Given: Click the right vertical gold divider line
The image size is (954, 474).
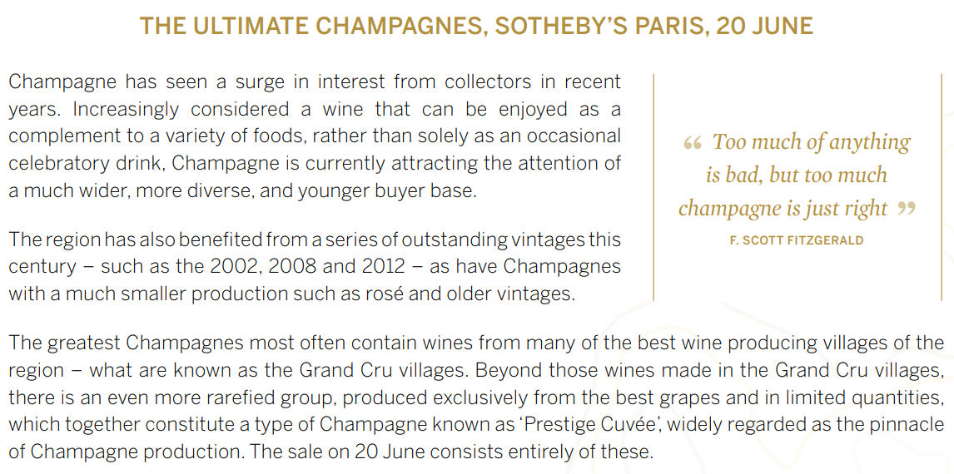Looking at the screenshot, I should (942, 187).
